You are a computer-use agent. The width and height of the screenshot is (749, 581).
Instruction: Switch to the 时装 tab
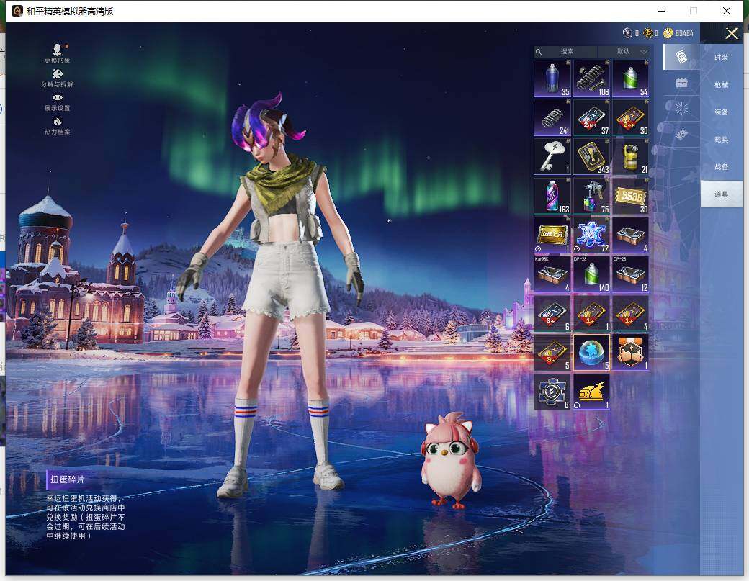(x=722, y=58)
